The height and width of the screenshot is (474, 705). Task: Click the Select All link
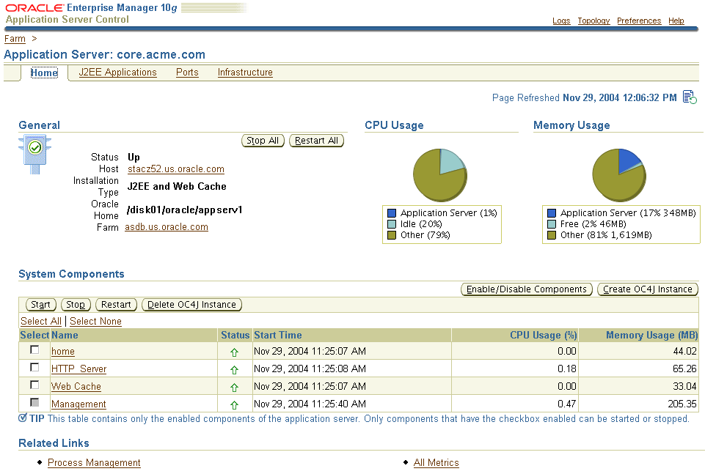pos(41,322)
